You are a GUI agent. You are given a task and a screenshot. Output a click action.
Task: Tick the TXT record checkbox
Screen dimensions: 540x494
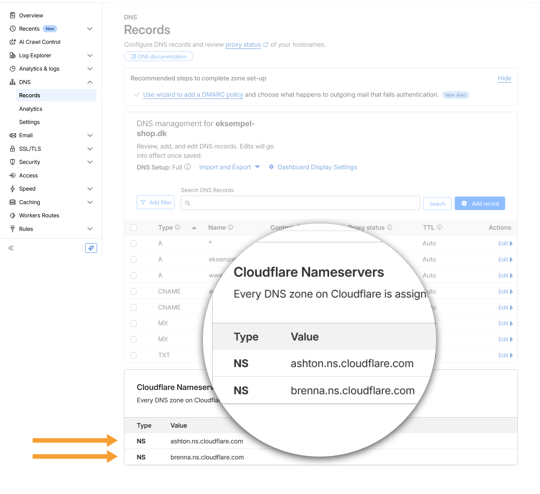[134, 355]
